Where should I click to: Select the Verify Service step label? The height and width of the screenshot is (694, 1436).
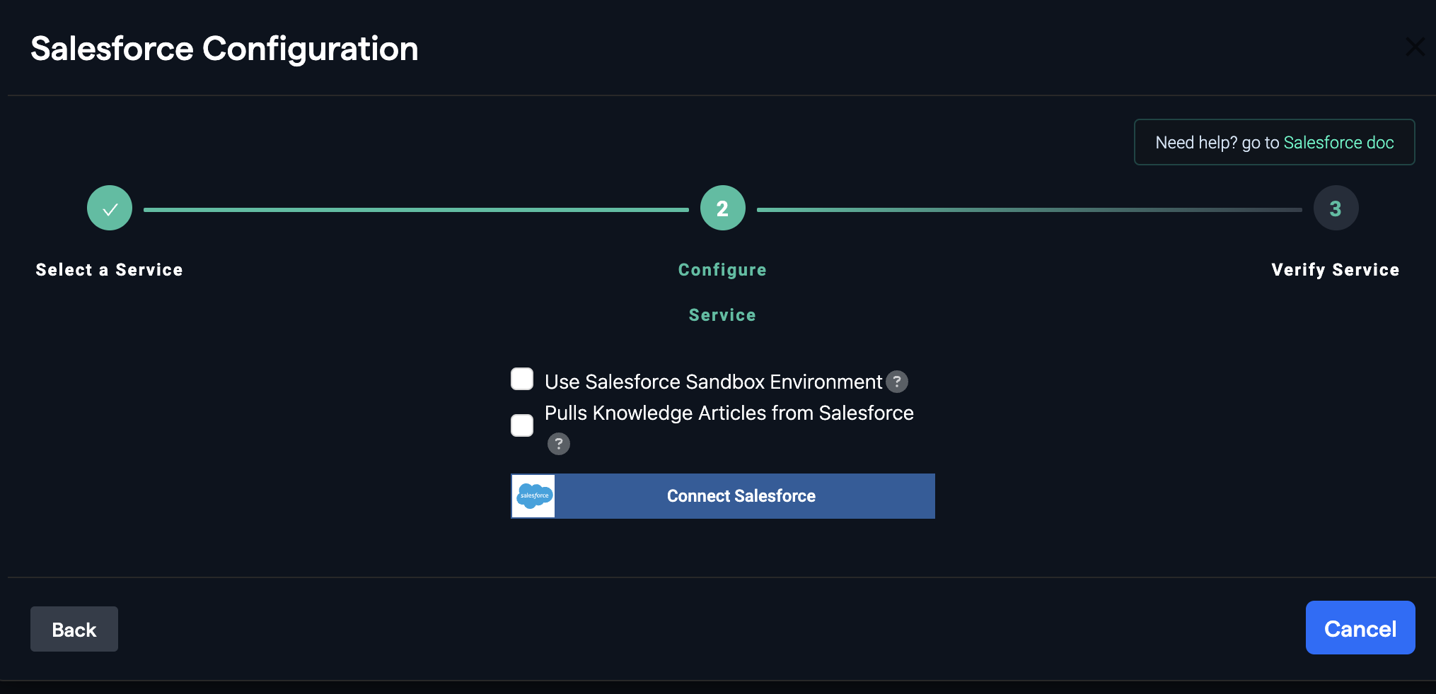click(x=1335, y=269)
